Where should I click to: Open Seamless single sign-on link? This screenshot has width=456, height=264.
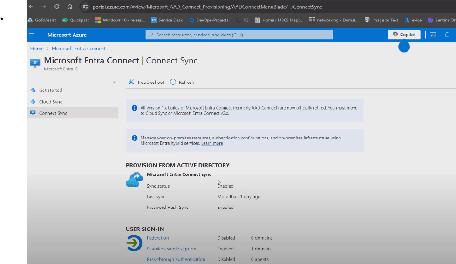[x=171, y=249]
